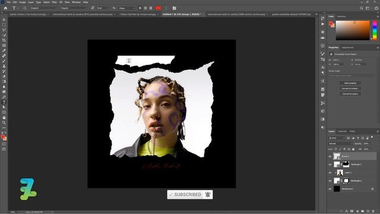380x214 pixels.
Task: Click the search icon at top right
Action: tap(362, 8)
